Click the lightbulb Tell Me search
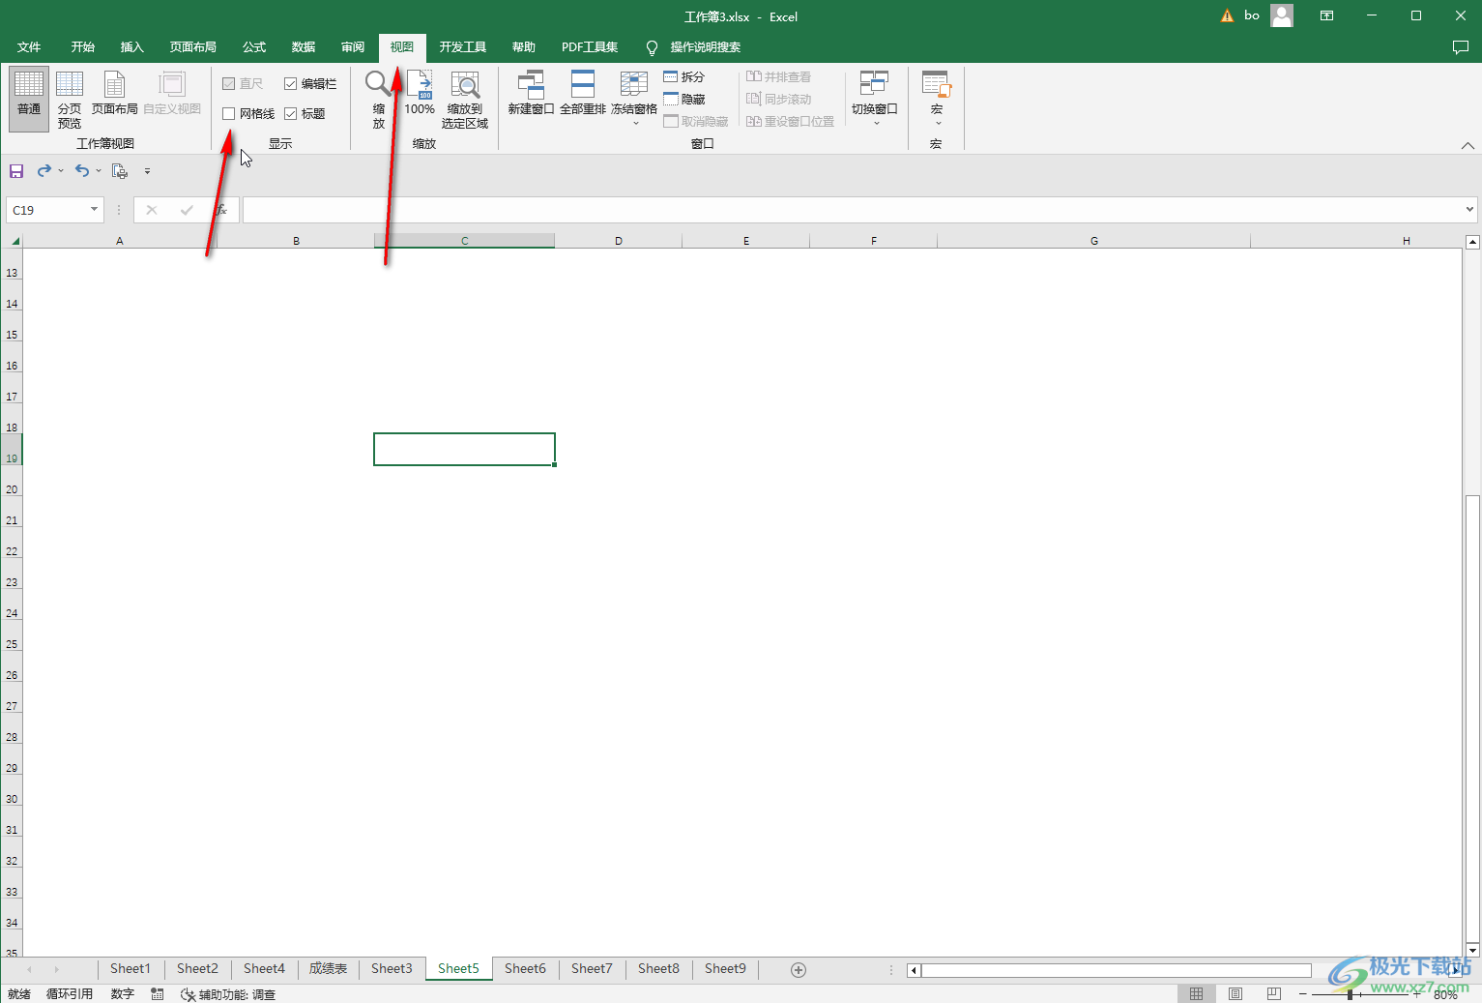 [652, 47]
